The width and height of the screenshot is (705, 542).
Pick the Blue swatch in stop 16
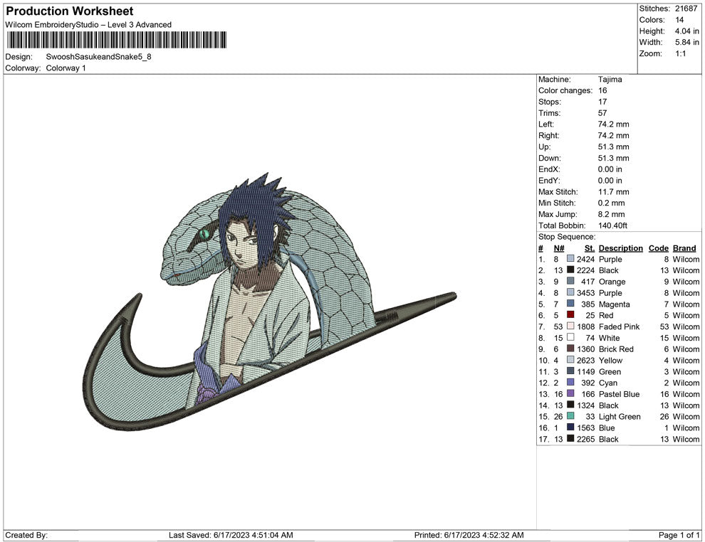point(570,427)
